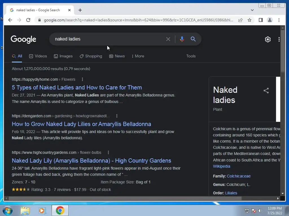Open the Chrome three-dot menu
Viewport: 289px width, 216px height.
(x=279, y=20)
